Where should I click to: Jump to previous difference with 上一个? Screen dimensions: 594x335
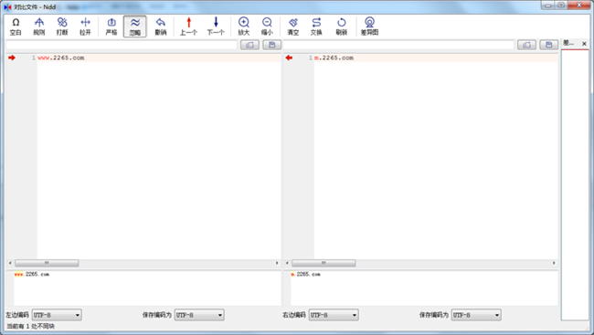(x=188, y=26)
